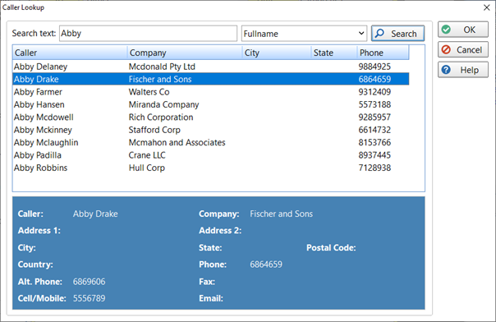Viewport: 496px width, 322px height.
Task: Click phone number 6614732
Action: tap(374, 130)
